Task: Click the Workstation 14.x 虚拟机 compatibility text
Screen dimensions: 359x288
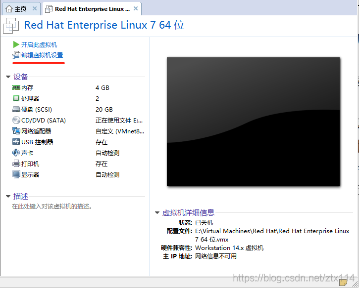Action: tap(229, 248)
